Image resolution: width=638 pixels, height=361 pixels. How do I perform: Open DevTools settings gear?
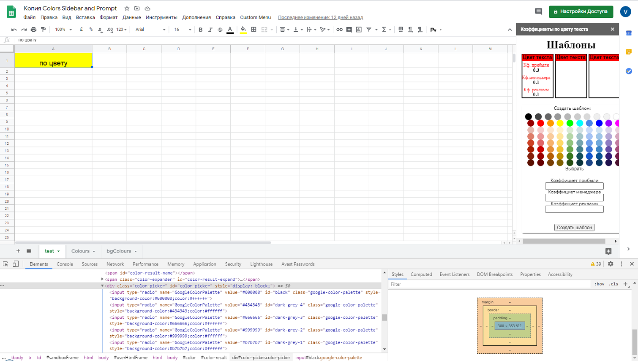click(x=611, y=264)
